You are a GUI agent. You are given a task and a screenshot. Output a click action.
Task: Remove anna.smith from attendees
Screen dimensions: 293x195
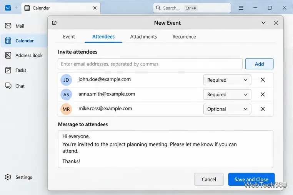263,94
